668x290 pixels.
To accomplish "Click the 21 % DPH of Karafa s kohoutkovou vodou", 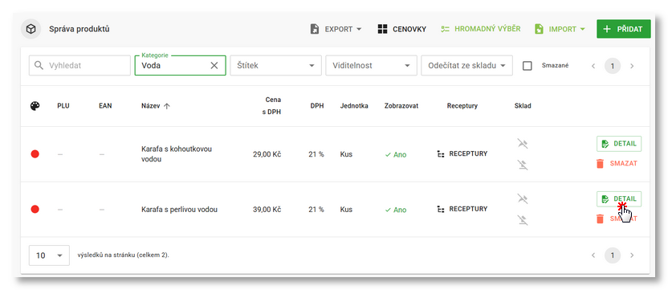I will click(x=316, y=154).
